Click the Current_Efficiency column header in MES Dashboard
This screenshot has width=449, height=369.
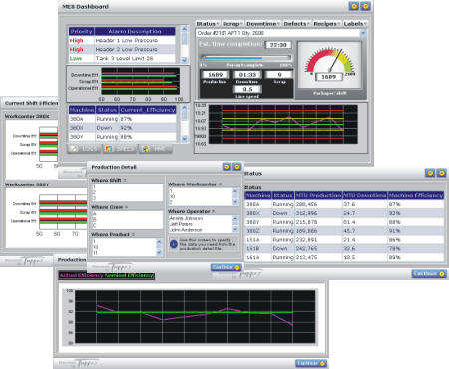(x=148, y=110)
